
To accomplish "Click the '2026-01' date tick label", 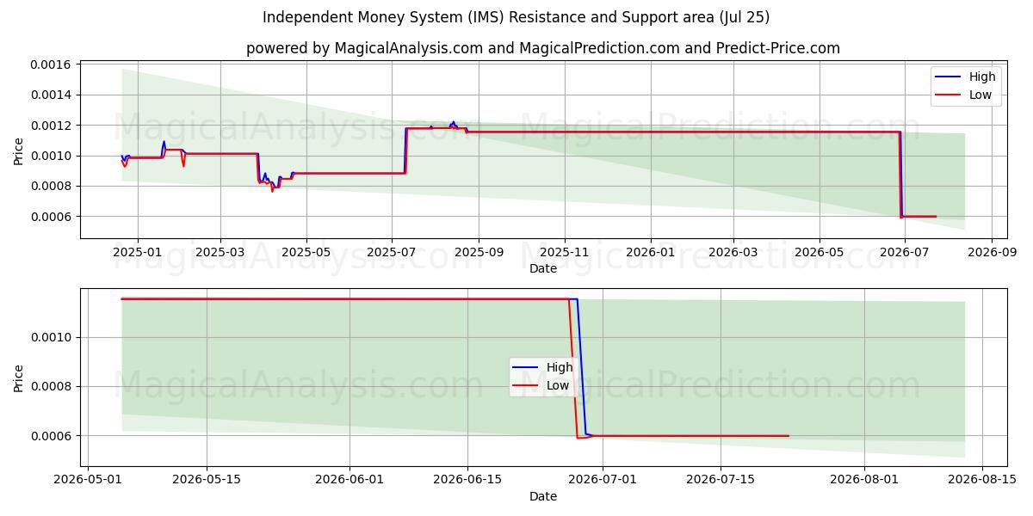I will [x=650, y=253].
